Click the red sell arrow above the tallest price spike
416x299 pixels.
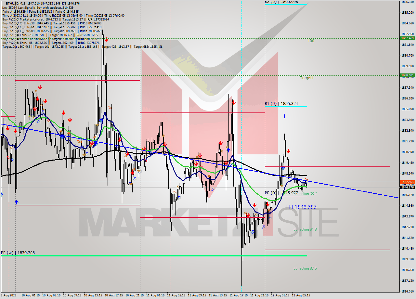[x=107, y=39]
